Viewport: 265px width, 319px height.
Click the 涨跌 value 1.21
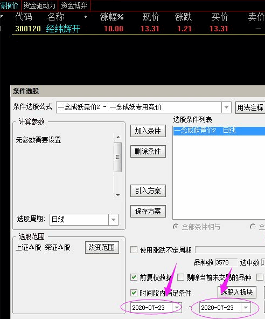pos(184,29)
